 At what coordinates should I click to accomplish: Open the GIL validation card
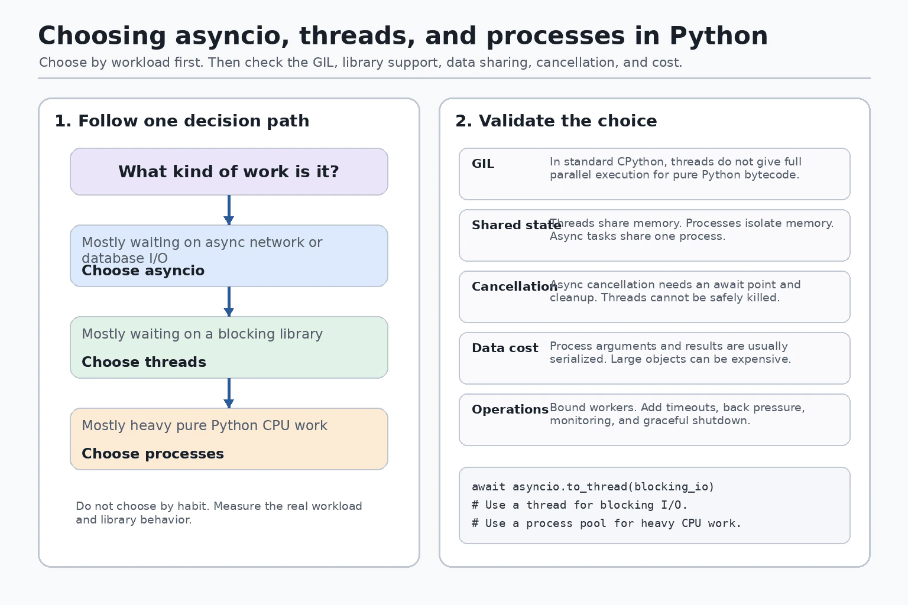tap(654, 174)
